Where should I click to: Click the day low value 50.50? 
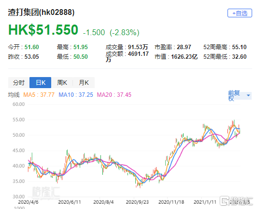point(81,57)
